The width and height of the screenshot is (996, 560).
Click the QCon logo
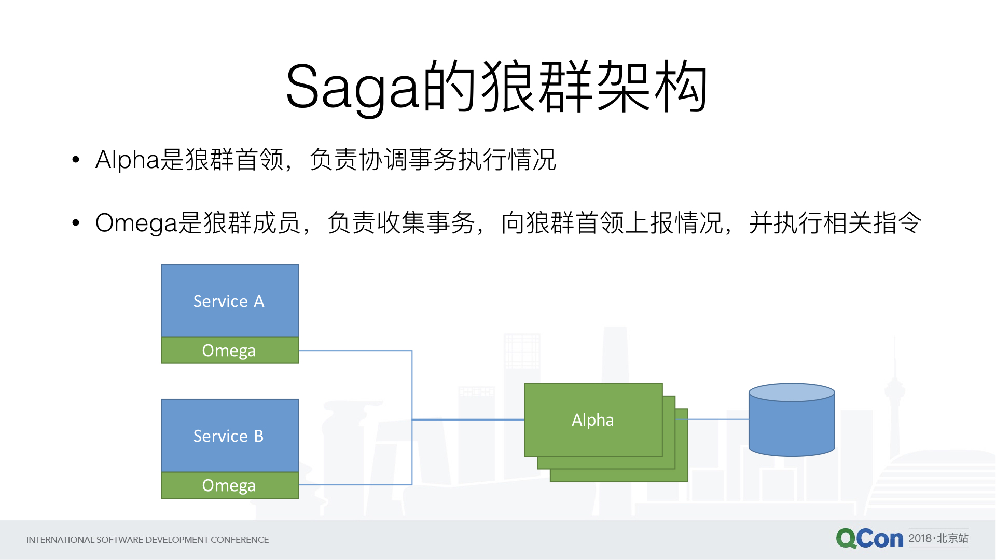tap(869, 539)
